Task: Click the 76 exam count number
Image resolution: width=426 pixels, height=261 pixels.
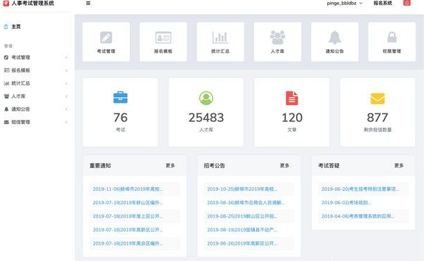Action: pos(121,118)
